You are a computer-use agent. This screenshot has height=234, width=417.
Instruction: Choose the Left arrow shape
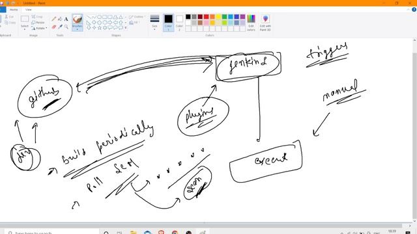click(115, 22)
